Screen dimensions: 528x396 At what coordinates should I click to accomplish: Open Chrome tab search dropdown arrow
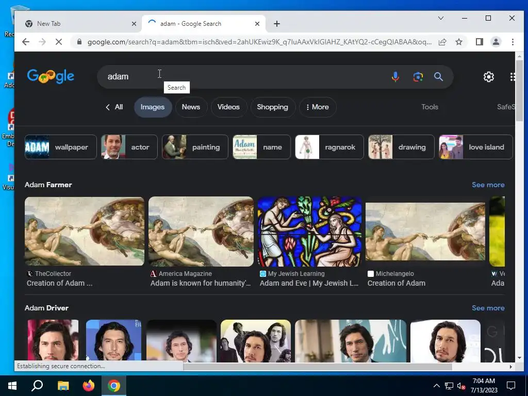click(x=441, y=18)
